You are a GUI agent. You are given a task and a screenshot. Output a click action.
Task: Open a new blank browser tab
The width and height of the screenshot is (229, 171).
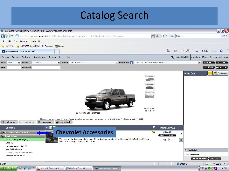click(x=57, y=51)
